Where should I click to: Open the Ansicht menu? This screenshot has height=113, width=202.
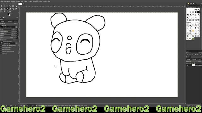point(18,1)
